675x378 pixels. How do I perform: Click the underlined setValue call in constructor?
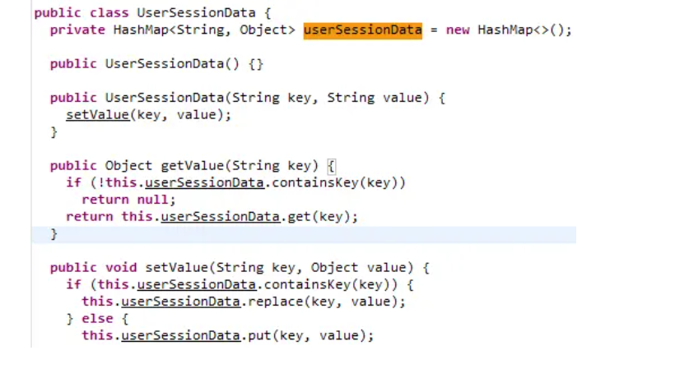(97, 115)
